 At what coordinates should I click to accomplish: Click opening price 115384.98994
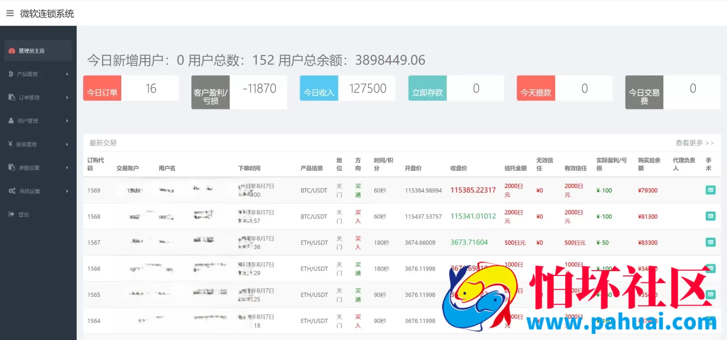tap(423, 191)
